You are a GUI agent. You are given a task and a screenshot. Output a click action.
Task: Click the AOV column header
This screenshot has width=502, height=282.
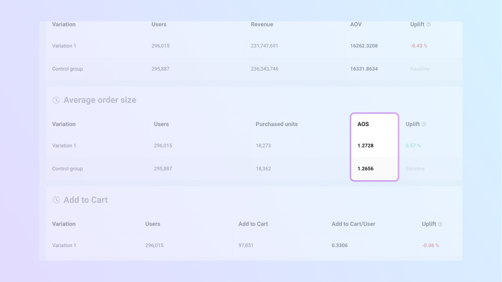coord(356,24)
